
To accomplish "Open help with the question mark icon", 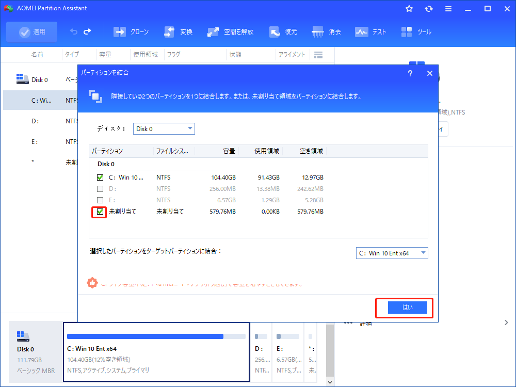I will (410, 73).
